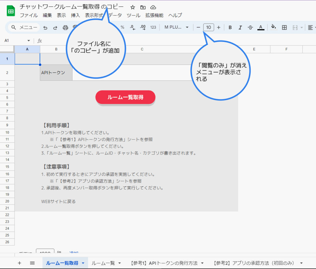Decrease font size with minus button
Viewport: 316px width, 269px height.
(198, 27)
